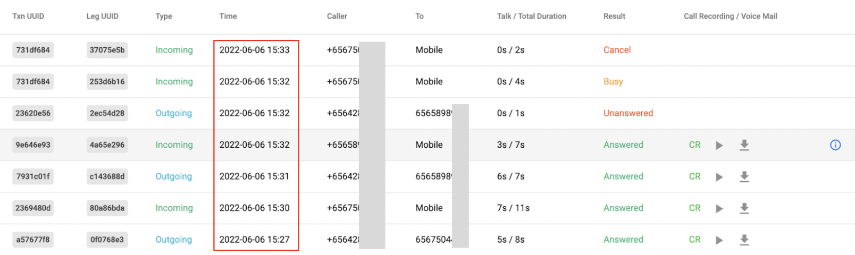Viewport: 855px width, 255px height.
Task: Click the Result column header
Action: pyautogui.click(x=614, y=16)
